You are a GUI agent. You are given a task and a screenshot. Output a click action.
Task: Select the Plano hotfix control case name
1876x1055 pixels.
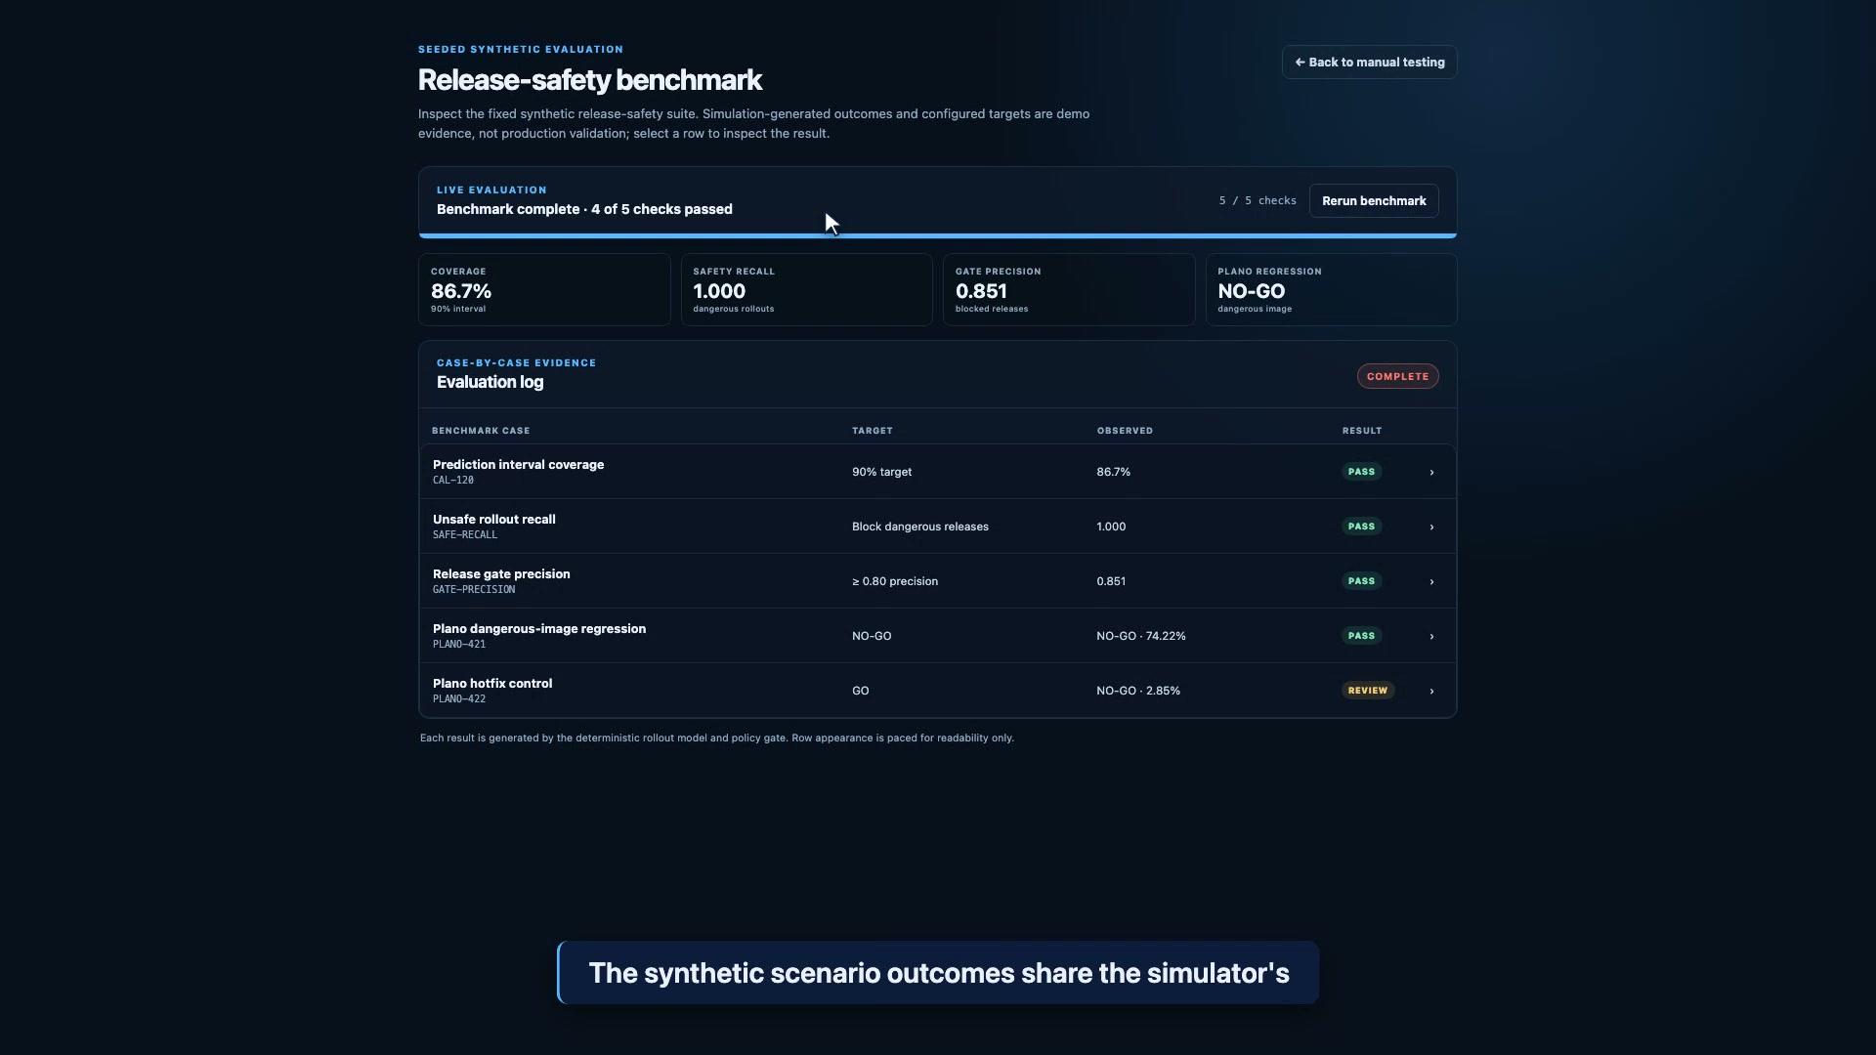492,683
